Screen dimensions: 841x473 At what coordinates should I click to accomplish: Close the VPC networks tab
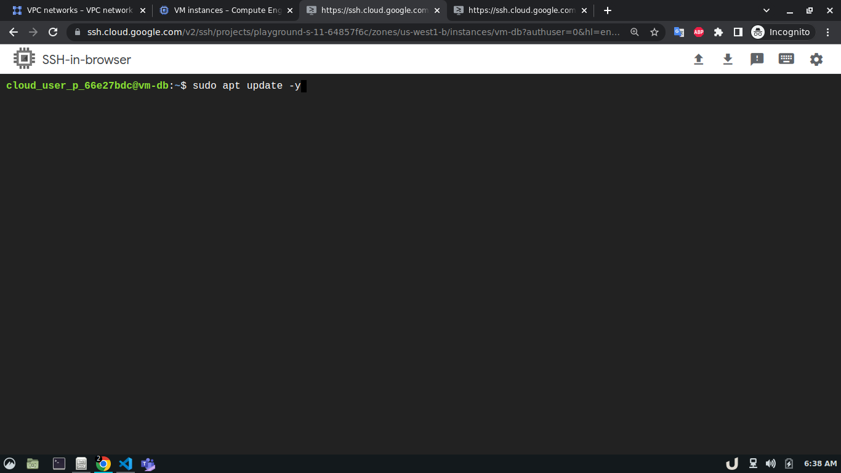point(143,10)
